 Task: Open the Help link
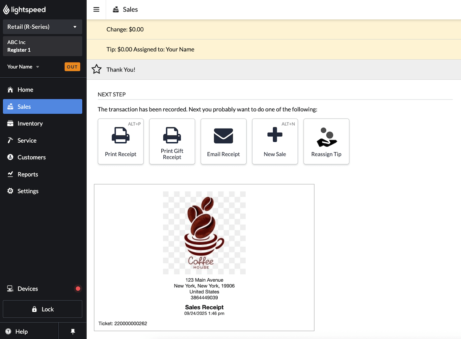pyautogui.click(x=21, y=331)
